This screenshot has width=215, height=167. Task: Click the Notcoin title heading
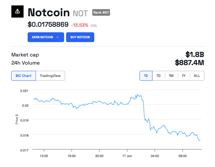pyautogui.click(x=49, y=12)
